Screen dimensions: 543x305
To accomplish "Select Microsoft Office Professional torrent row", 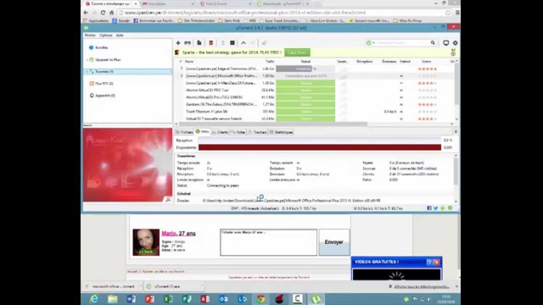I will coord(316,76).
